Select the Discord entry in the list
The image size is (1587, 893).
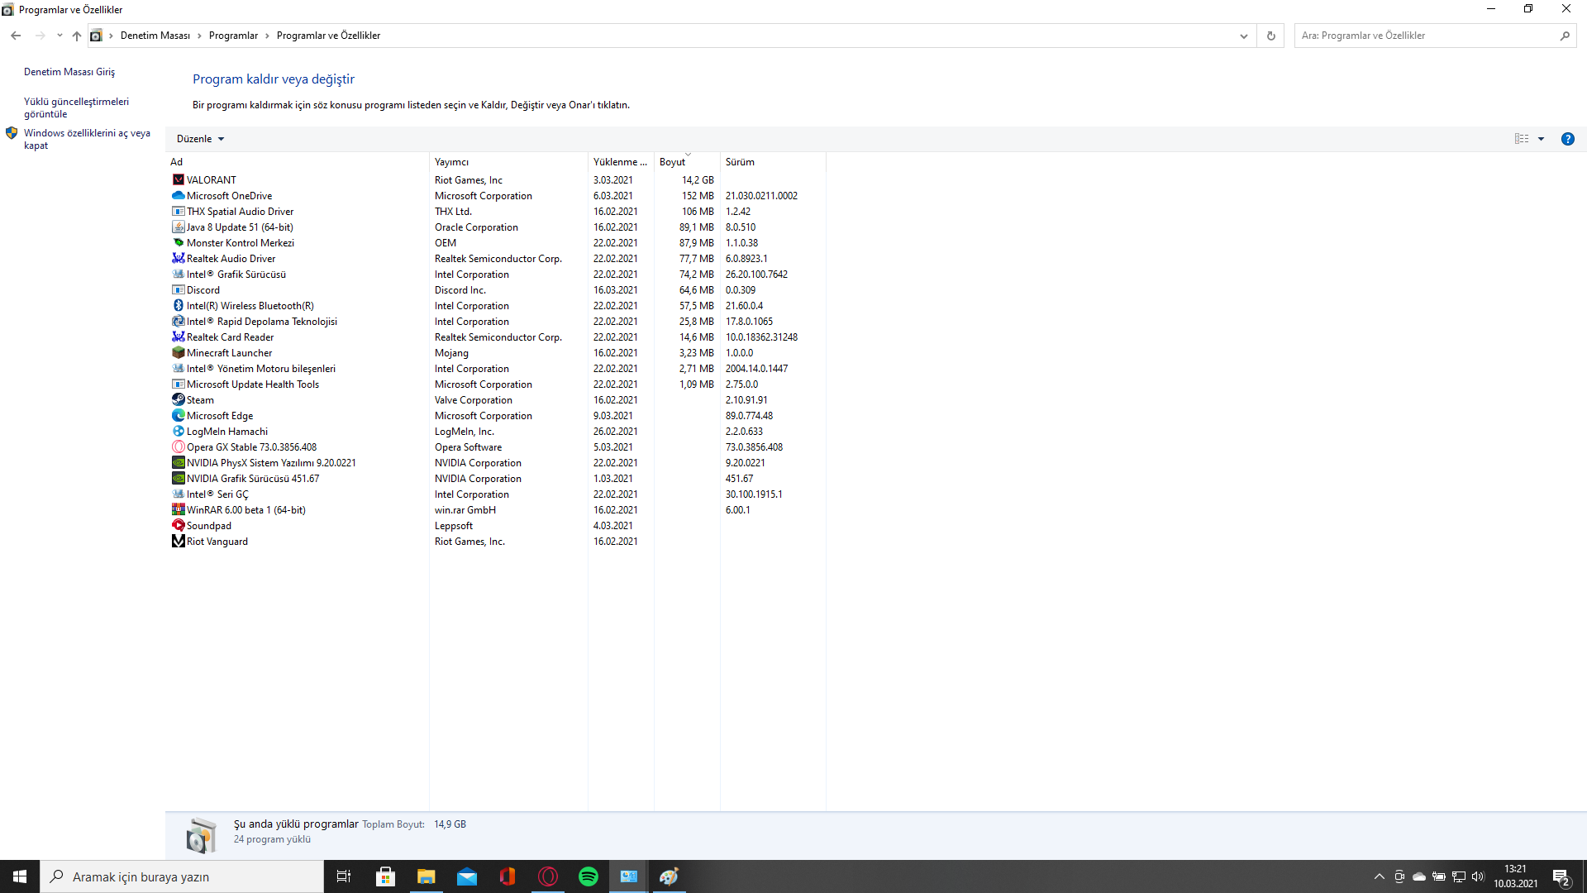(x=203, y=290)
